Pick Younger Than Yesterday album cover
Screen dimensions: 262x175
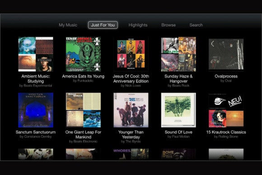coord(131,110)
